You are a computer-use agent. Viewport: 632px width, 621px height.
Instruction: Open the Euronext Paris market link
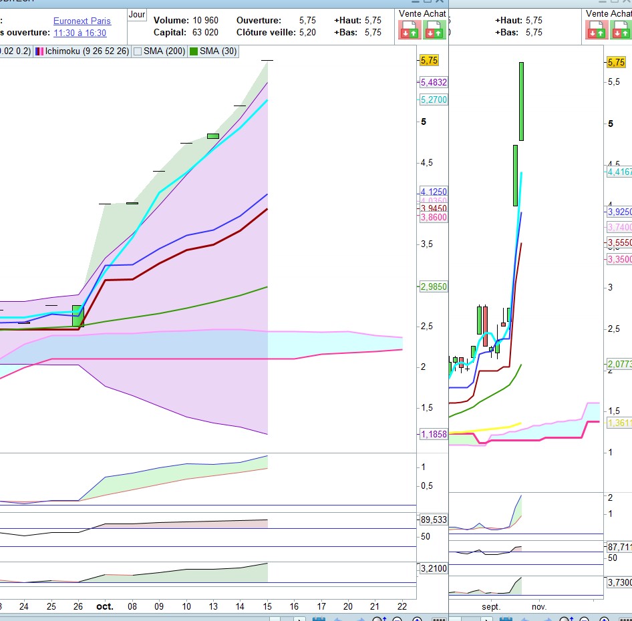pos(82,21)
